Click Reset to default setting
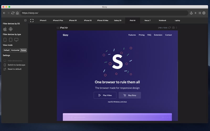Viewport: 210px width, 131px height. click(12, 69)
